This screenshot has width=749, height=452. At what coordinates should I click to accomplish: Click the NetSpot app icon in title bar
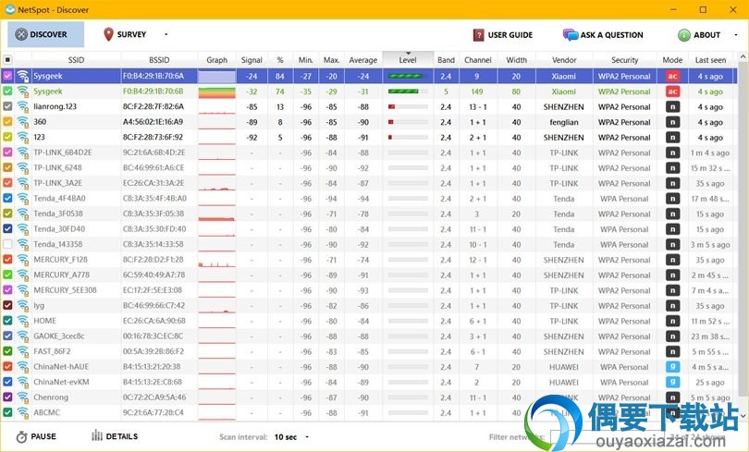pos(9,9)
